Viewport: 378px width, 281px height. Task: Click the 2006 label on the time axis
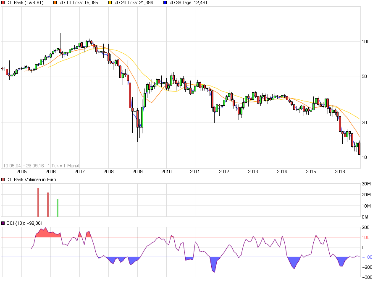[x=50, y=172]
